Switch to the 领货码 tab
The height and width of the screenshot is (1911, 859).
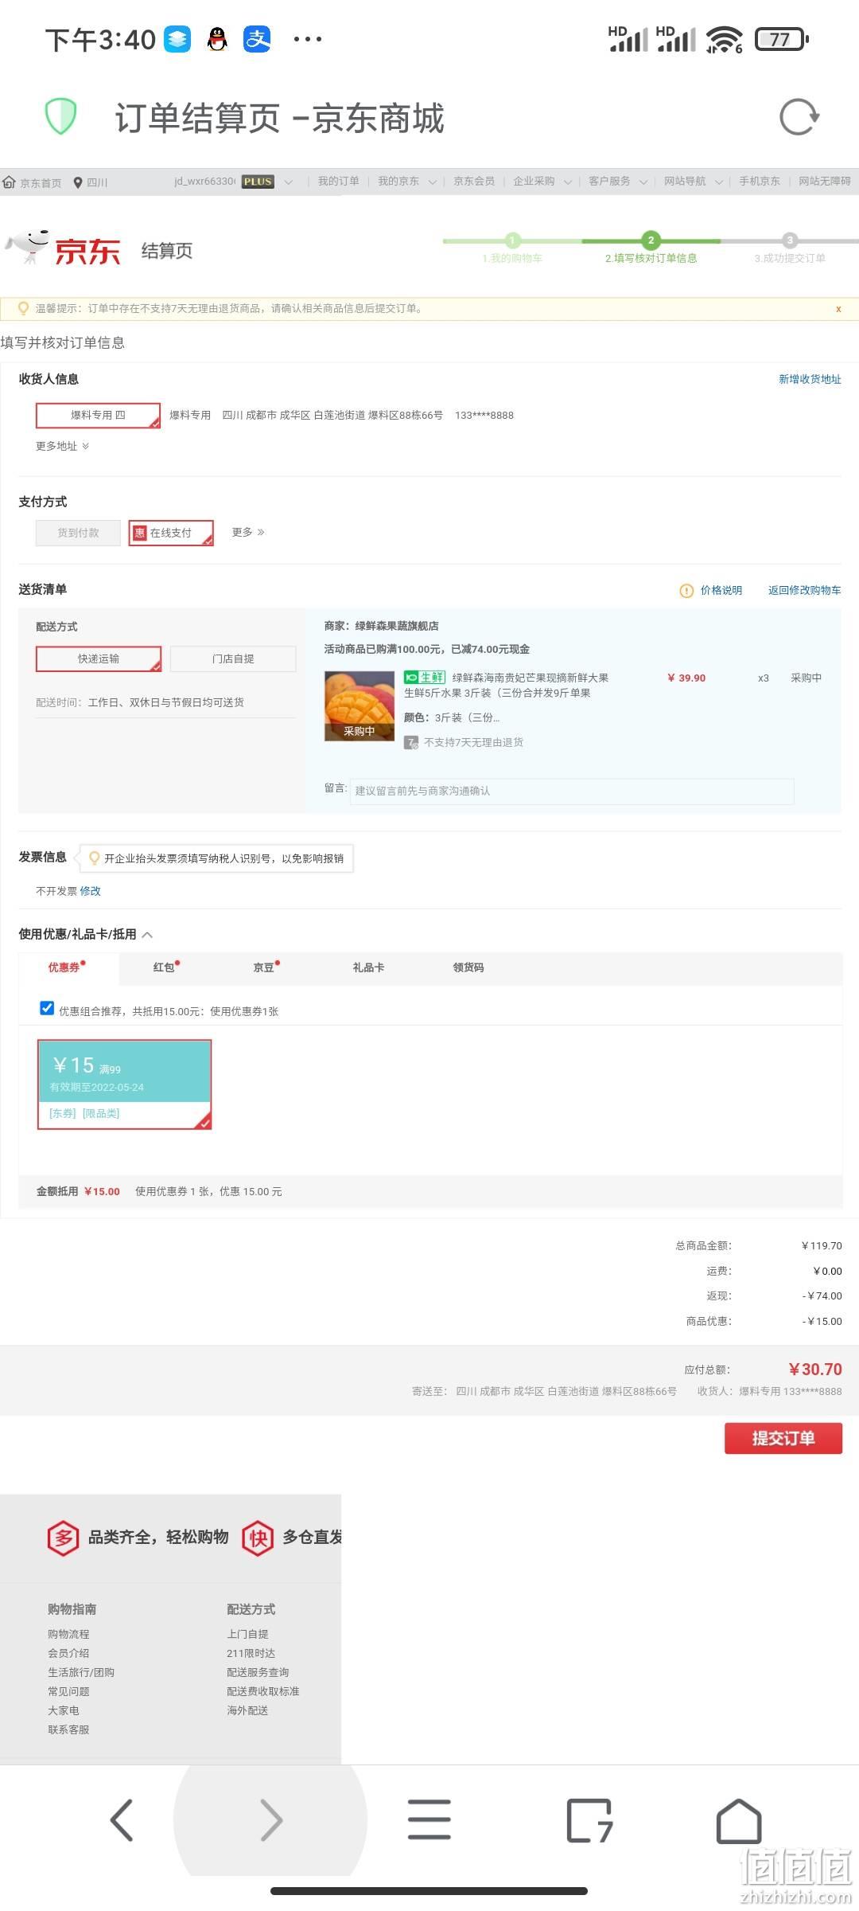[468, 967]
